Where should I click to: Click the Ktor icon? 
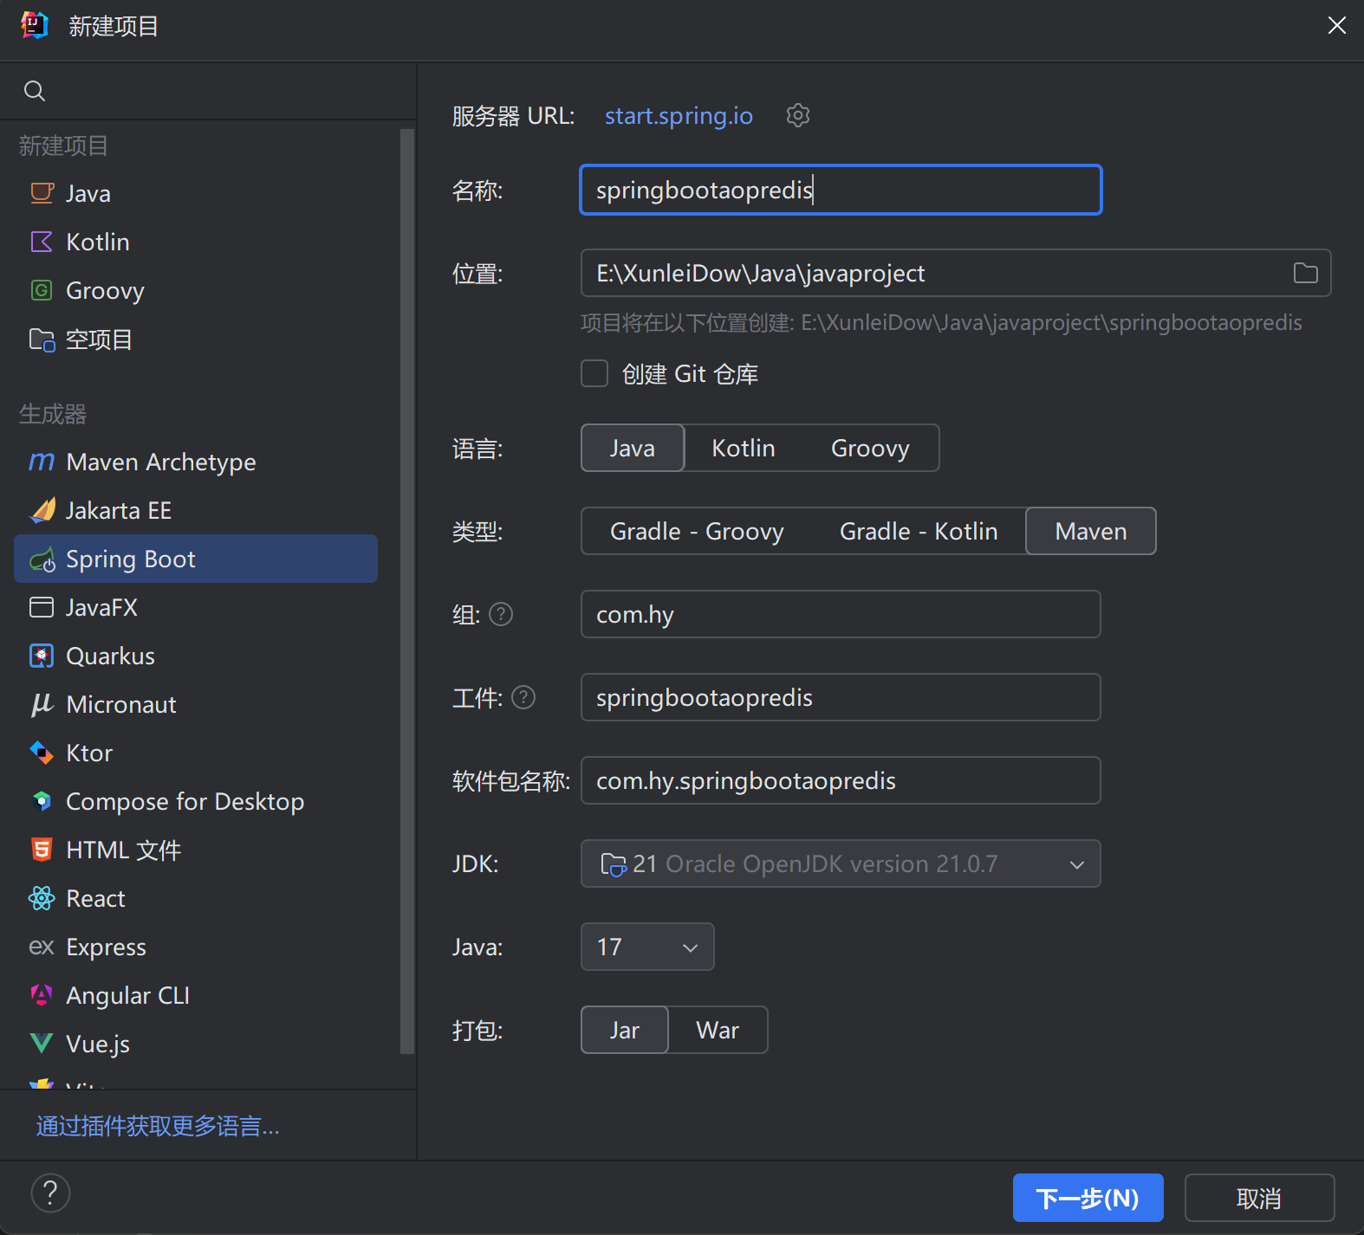coord(42,753)
